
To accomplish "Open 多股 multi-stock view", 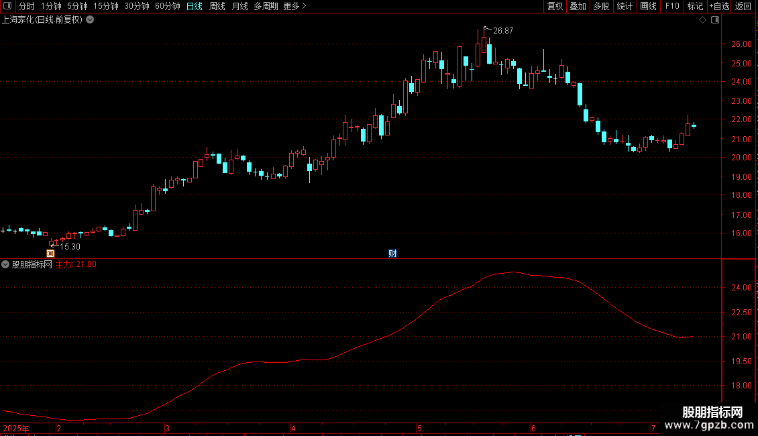I will click(601, 6).
